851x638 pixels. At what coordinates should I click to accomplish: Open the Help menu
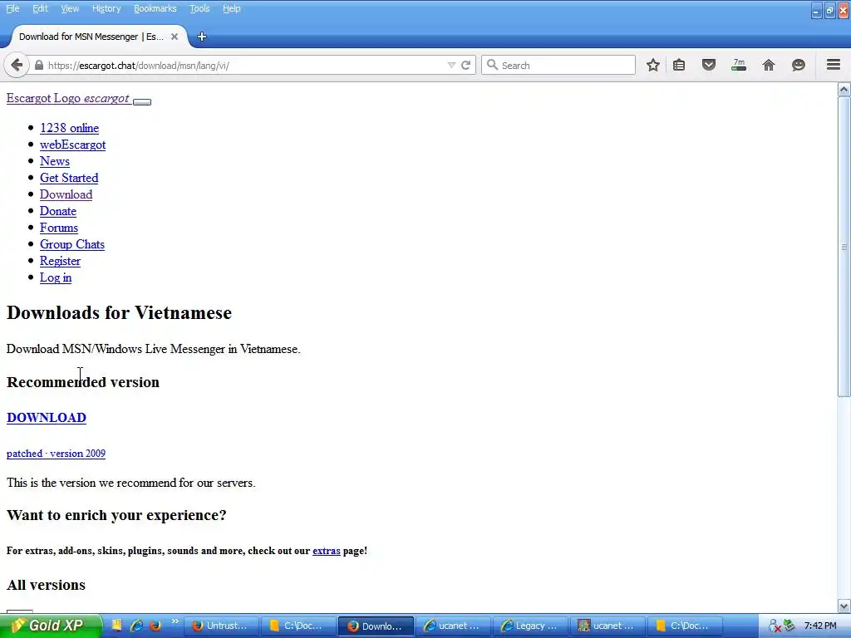231,8
